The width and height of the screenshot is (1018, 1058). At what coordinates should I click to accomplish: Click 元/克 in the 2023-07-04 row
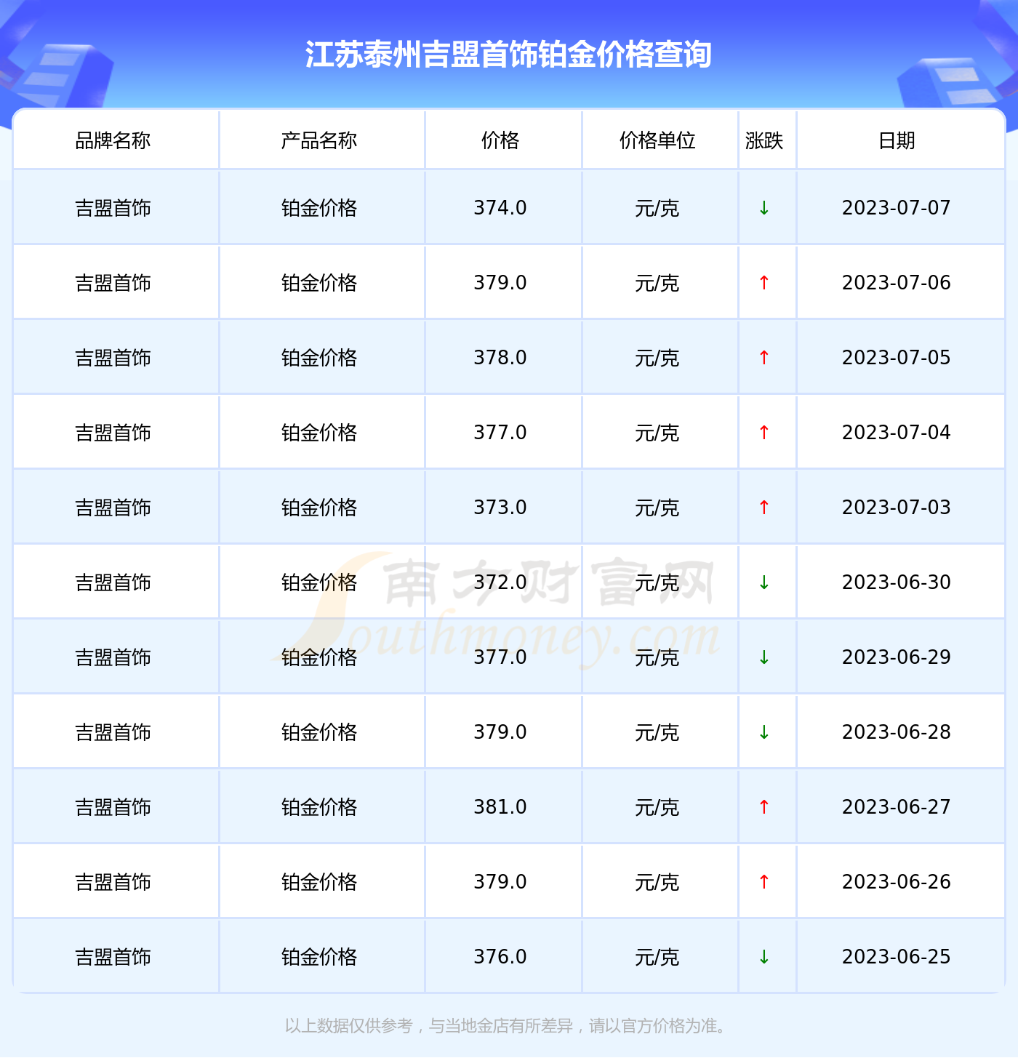(657, 433)
